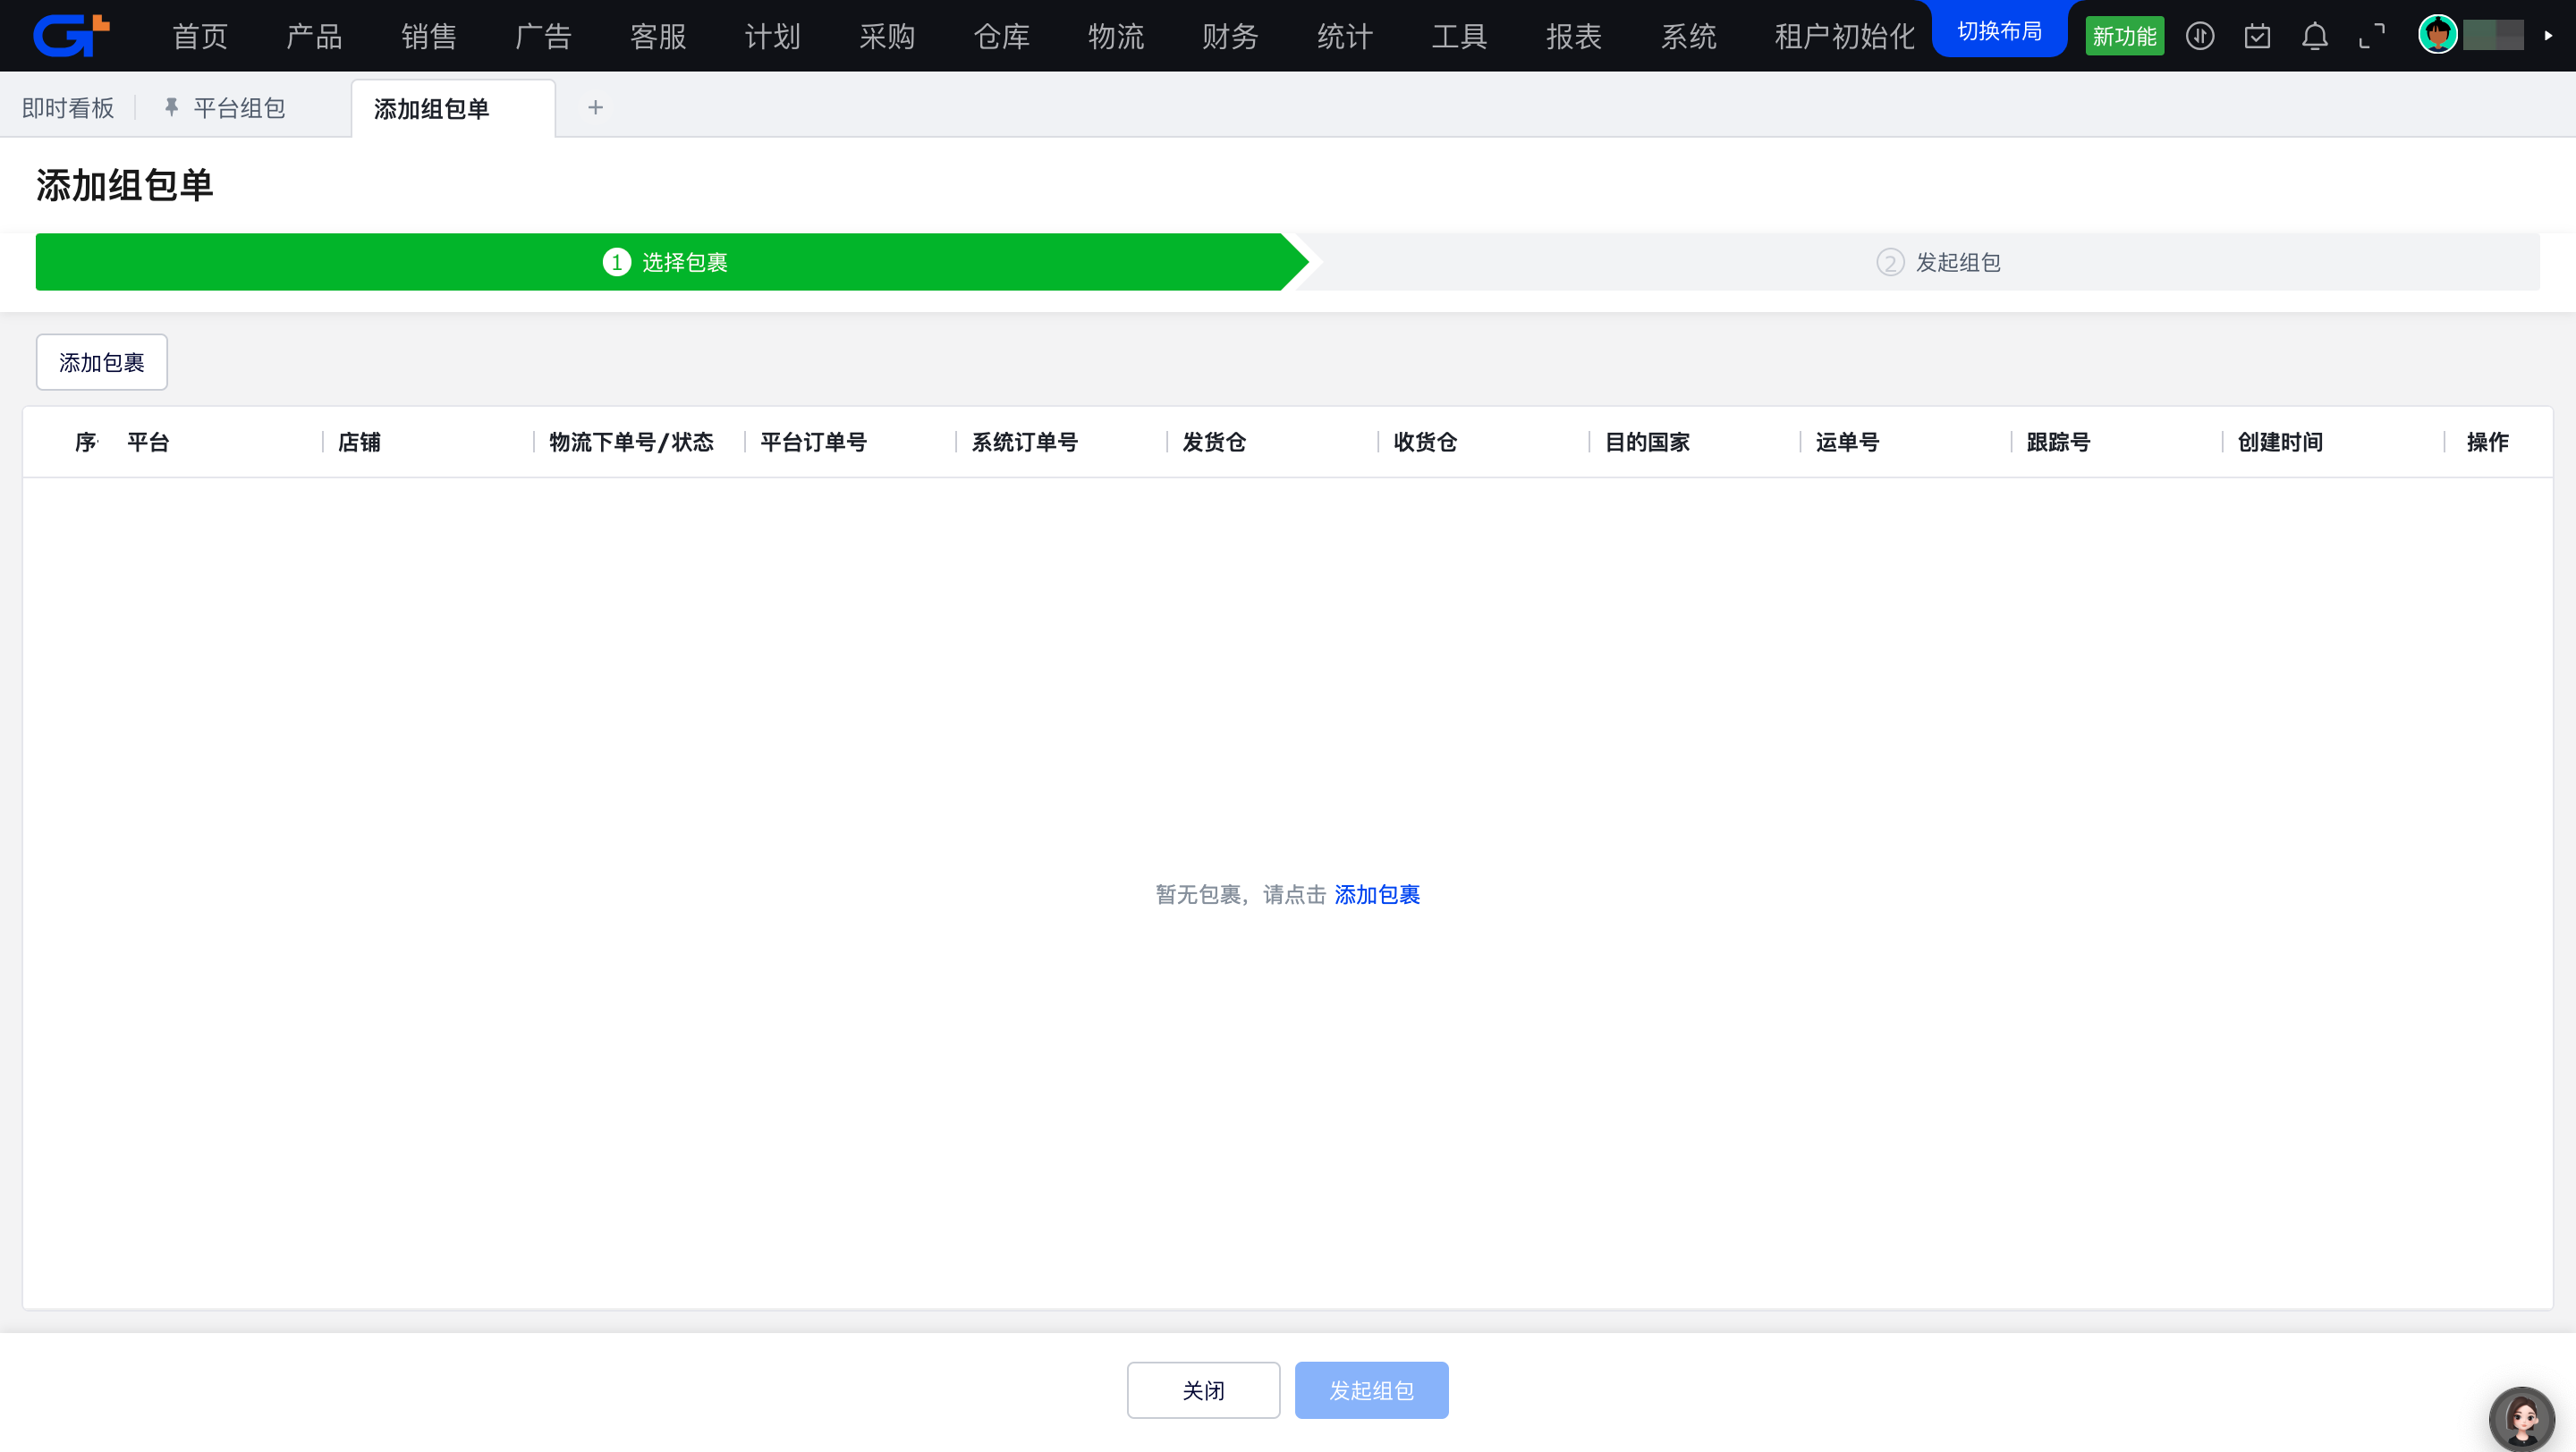Add a new tab with plus icon
Viewport: 2576px width, 1452px height.
pyautogui.click(x=595, y=107)
